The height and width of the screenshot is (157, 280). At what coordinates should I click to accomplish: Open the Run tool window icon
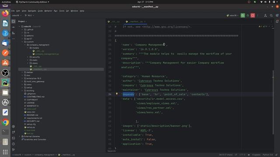(x=14, y=132)
